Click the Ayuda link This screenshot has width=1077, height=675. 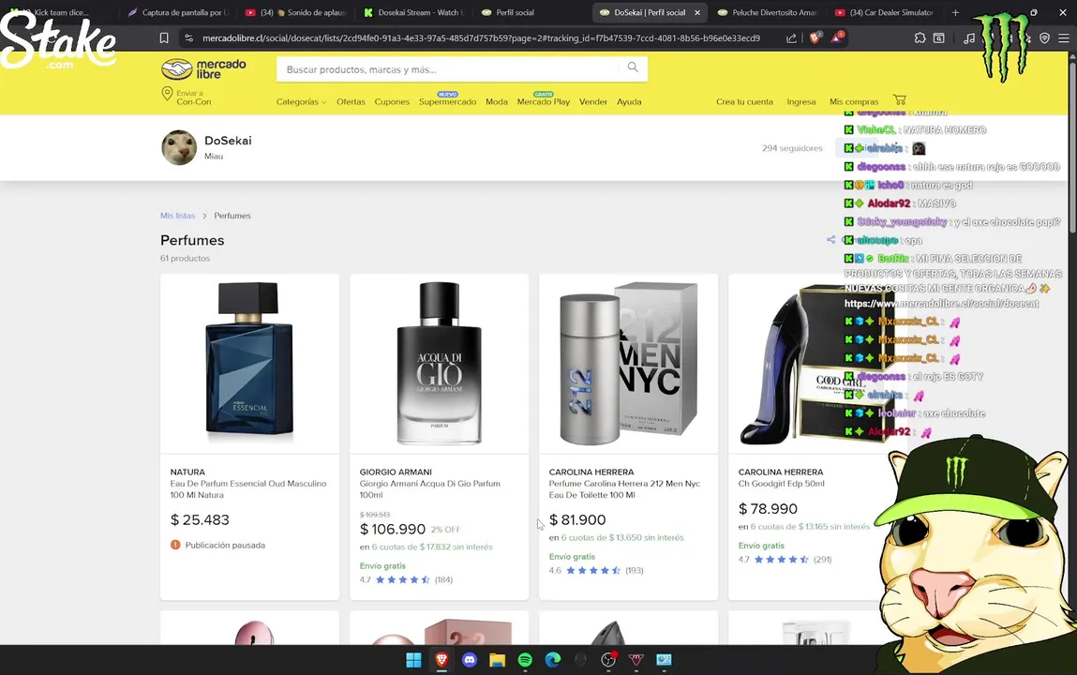coord(629,101)
